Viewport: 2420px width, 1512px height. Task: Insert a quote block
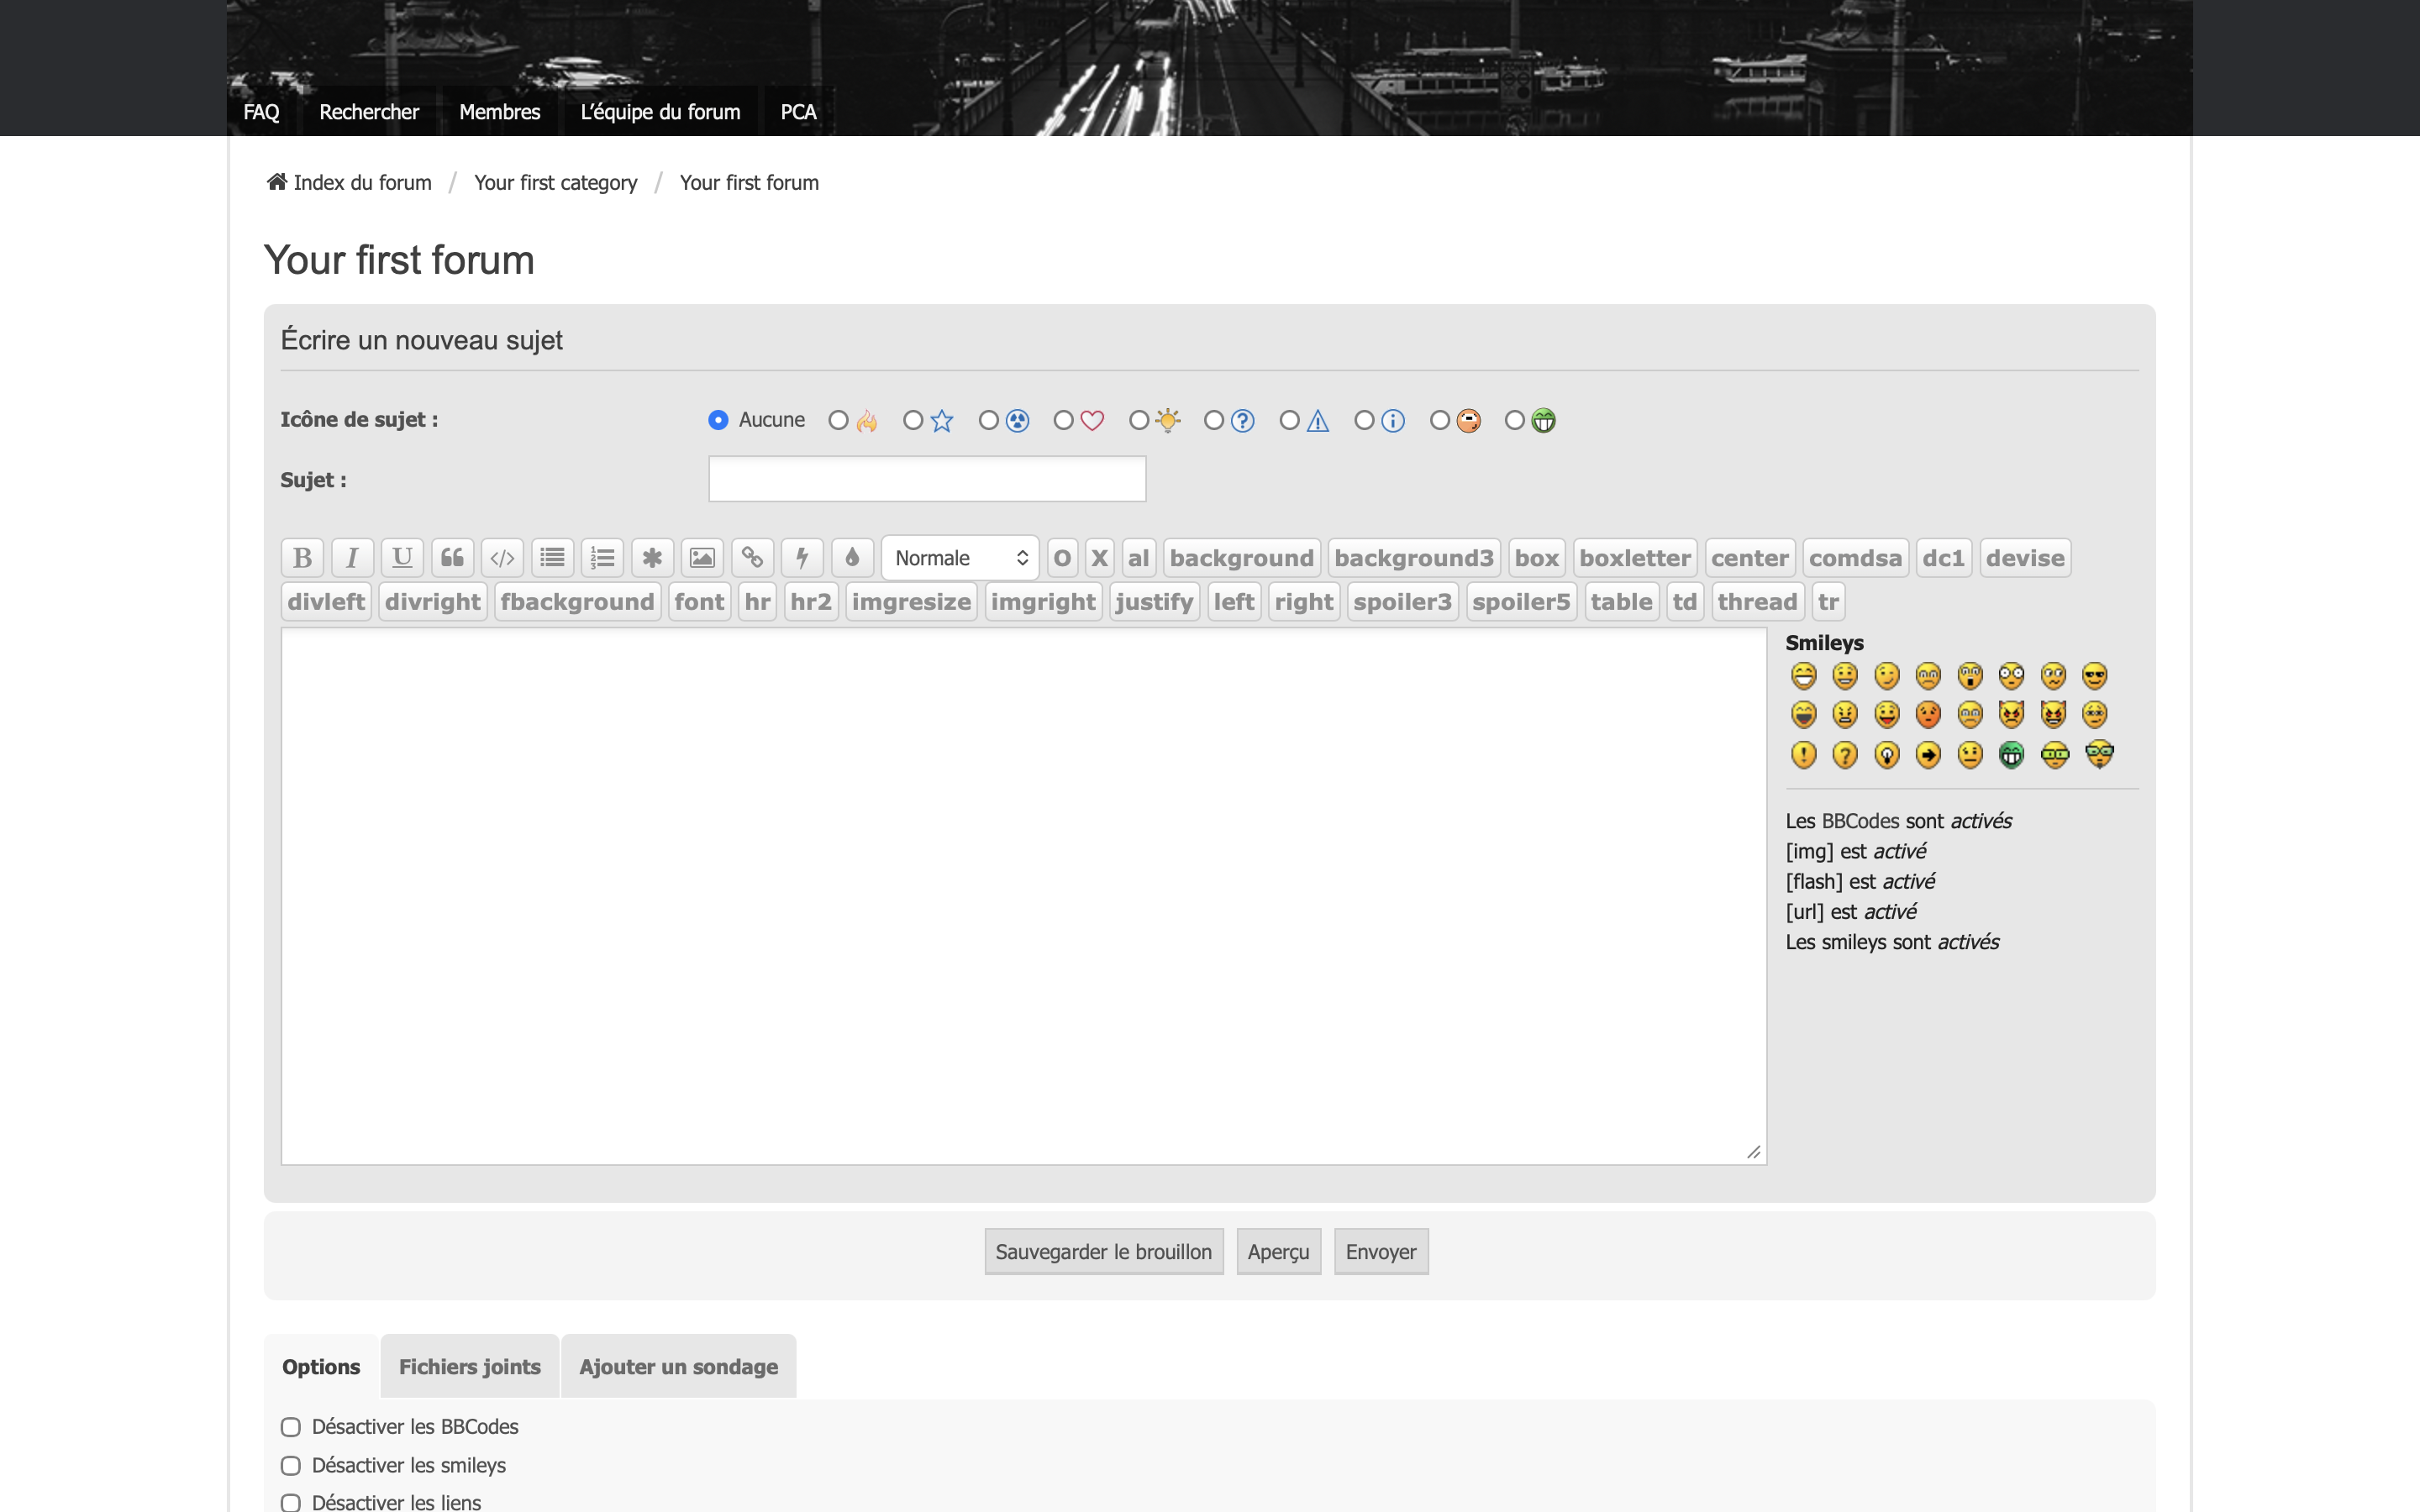pos(452,558)
